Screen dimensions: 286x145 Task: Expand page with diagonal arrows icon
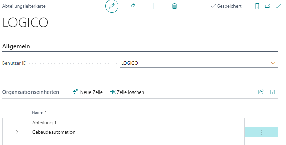(279, 6)
